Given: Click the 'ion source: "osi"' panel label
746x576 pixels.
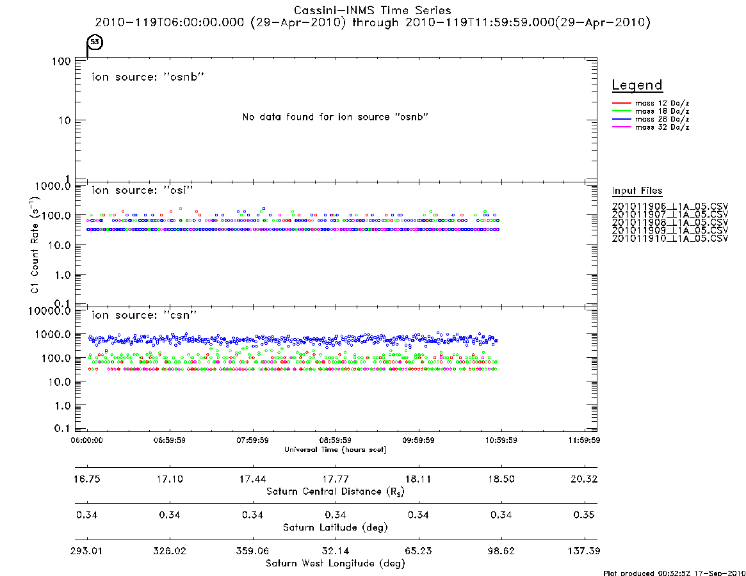Looking at the screenshot, I should click(x=142, y=190).
